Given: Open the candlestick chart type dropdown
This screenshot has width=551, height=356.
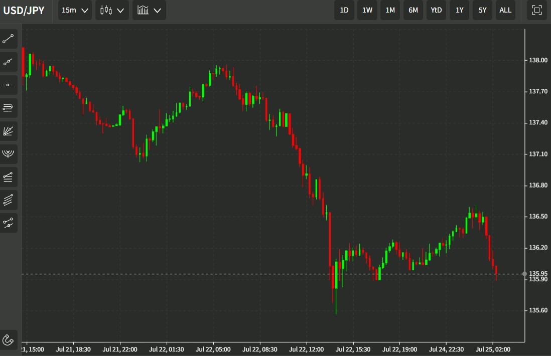Looking at the screenshot, I should coord(112,10).
